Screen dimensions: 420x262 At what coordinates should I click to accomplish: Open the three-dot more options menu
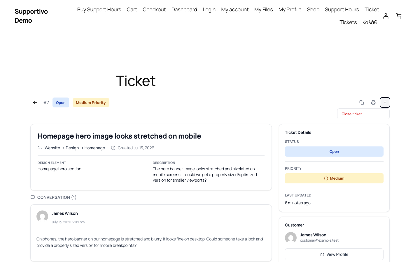[x=385, y=102]
